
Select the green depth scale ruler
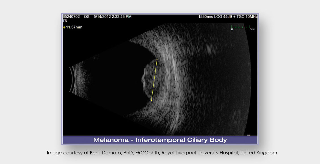[240, 29]
